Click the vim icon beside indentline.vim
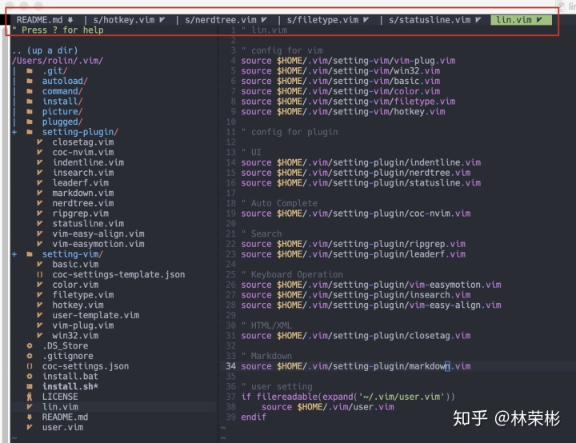Viewport: 576px width, 443px height. (40, 162)
